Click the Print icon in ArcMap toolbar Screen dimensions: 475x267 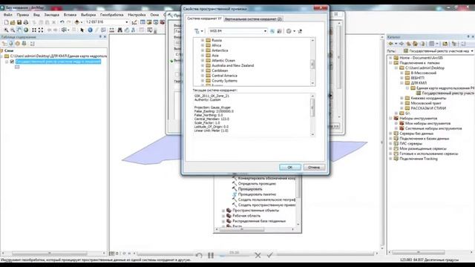(26, 22)
